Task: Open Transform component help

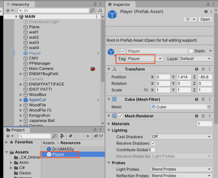Action: click(197, 69)
